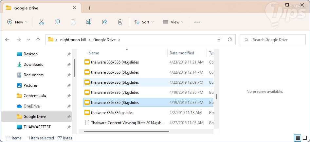The height and width of the screenshot is (142, 310).
Task: Open OneDrive in the sidebar
Action: 32,106
